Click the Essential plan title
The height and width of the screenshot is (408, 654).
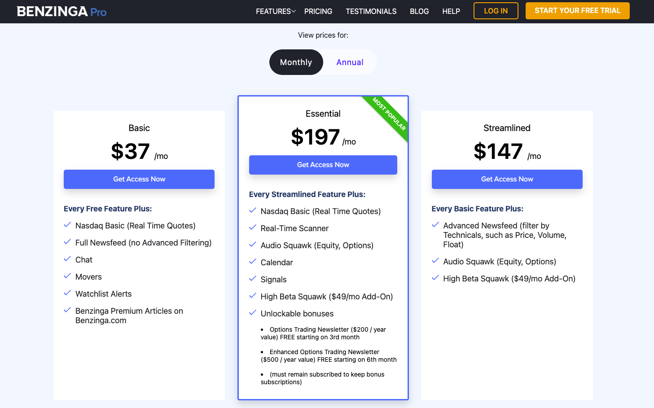[323, 114]
